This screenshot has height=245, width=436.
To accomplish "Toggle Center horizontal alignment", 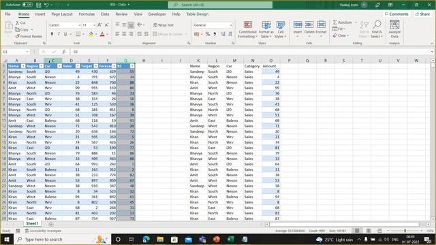I will (124, 34).
